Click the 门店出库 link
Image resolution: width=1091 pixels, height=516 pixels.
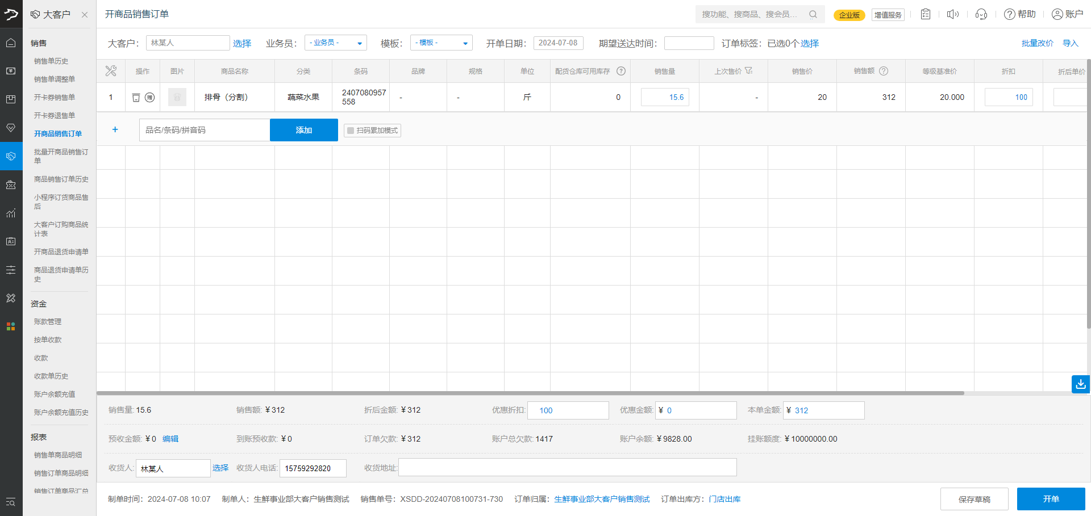[724, 499]
